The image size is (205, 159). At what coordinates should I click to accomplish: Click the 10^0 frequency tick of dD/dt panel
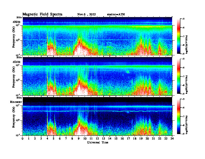(x=18, y=80)
